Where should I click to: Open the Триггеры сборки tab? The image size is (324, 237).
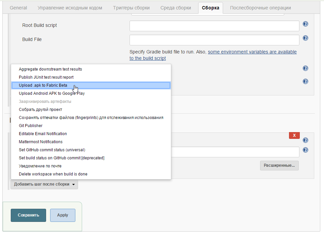pos(131,8)
